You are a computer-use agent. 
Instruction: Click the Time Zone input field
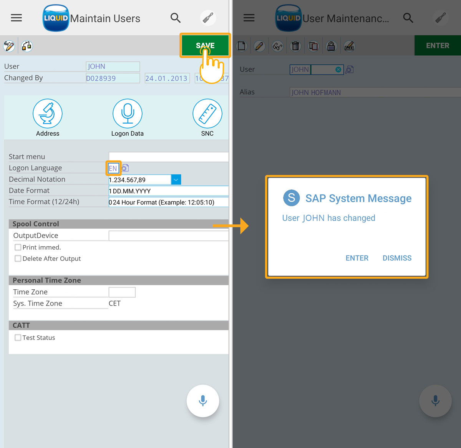[122, 292]
